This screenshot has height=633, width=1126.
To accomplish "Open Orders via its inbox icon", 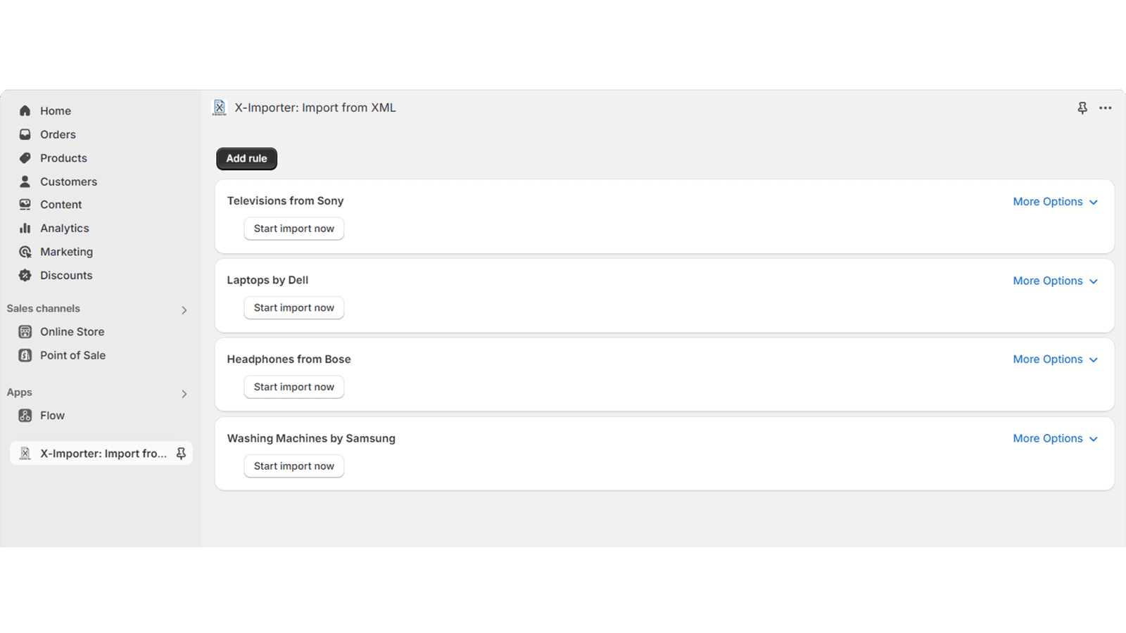I will click(x=25, y=134).
